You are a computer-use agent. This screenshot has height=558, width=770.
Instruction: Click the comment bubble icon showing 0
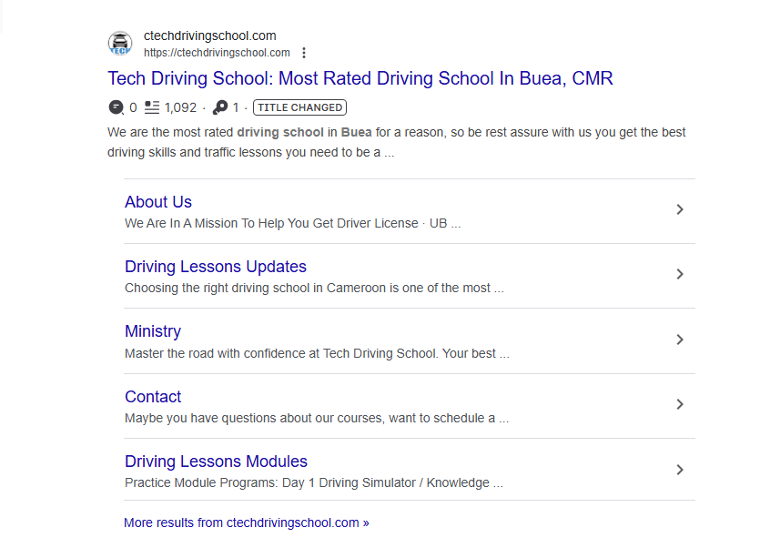tap(116, 107)
